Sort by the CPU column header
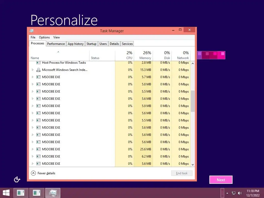Image resolution: width=264 pixels, height=198 pixels. coord(125,56)
